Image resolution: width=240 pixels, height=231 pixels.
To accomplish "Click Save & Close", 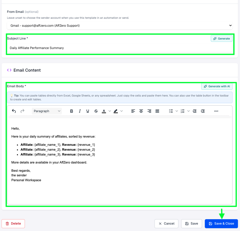I will tap(221, 224).
